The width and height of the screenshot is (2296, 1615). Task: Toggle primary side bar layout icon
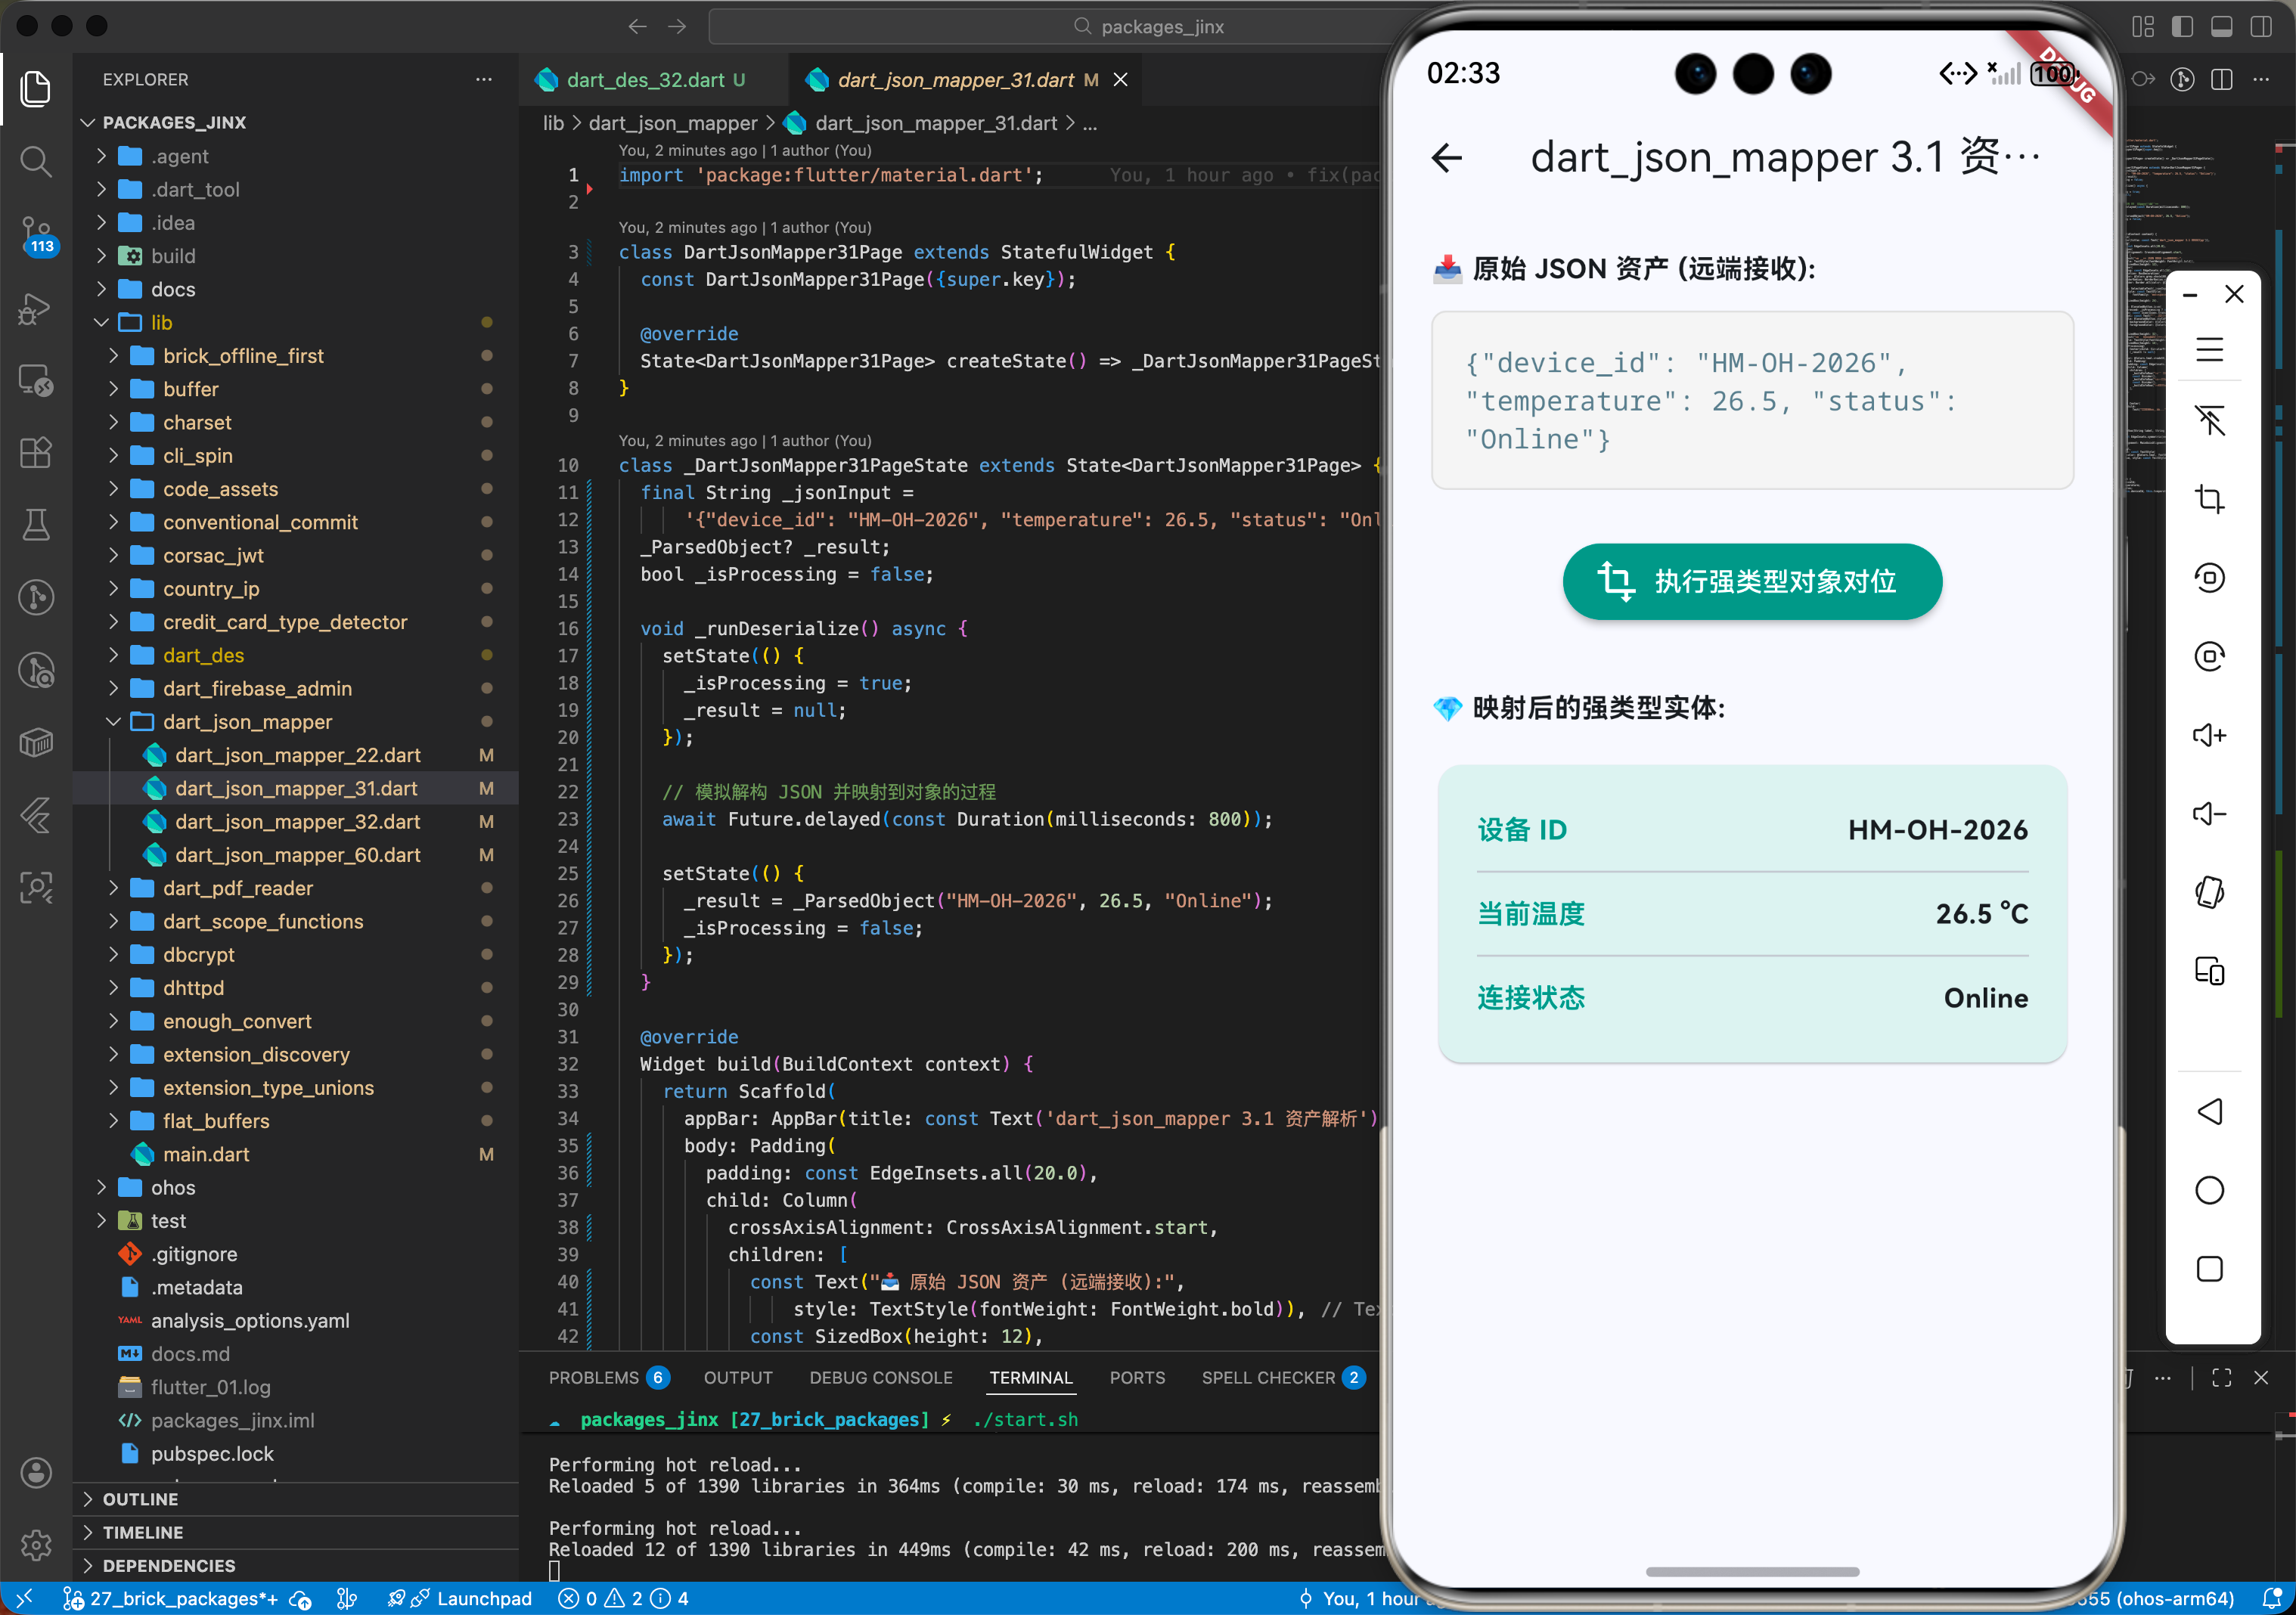[x=2182, y=27]
